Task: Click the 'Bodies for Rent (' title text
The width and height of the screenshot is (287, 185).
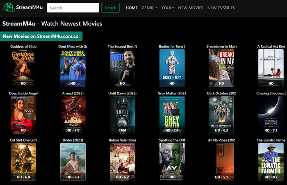Action: 172,46
